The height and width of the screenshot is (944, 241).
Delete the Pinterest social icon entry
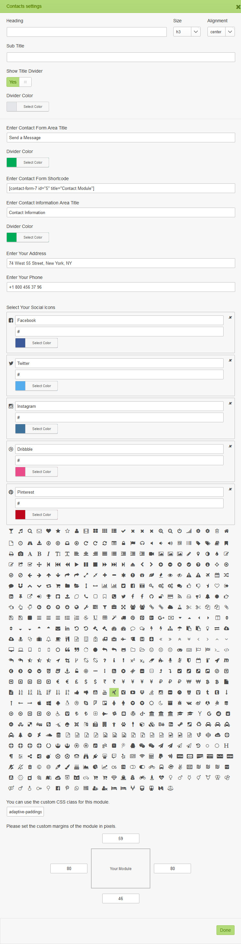pyautogui.click(x=230, y=489)
